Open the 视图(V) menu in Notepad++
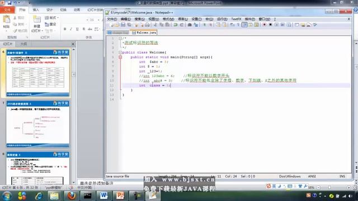 coord(153,19)
